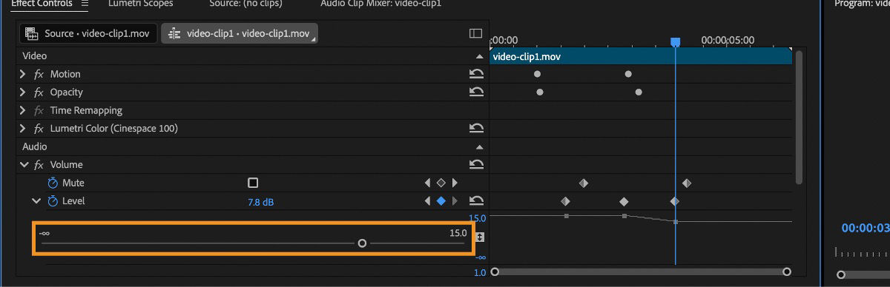Select the second Motion keyframe
The image size is (890, 287).
point(628,74)
